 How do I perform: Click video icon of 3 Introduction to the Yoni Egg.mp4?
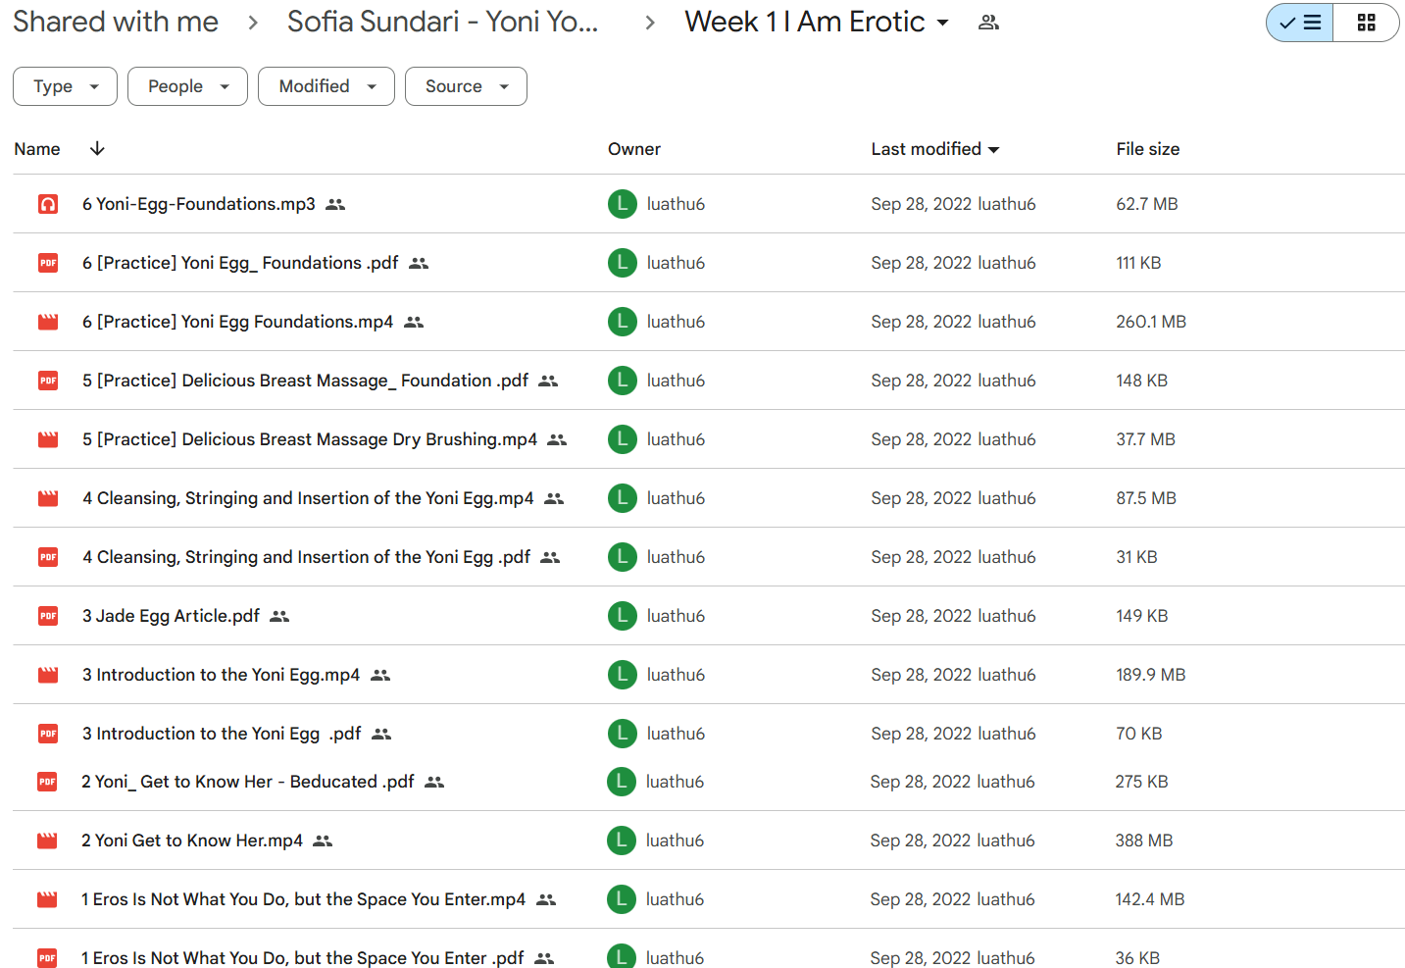(48, 675)
